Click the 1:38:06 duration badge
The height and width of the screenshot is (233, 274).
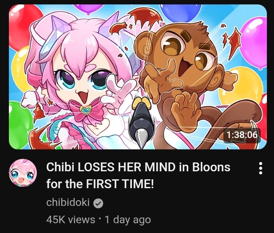pos(242,135)
